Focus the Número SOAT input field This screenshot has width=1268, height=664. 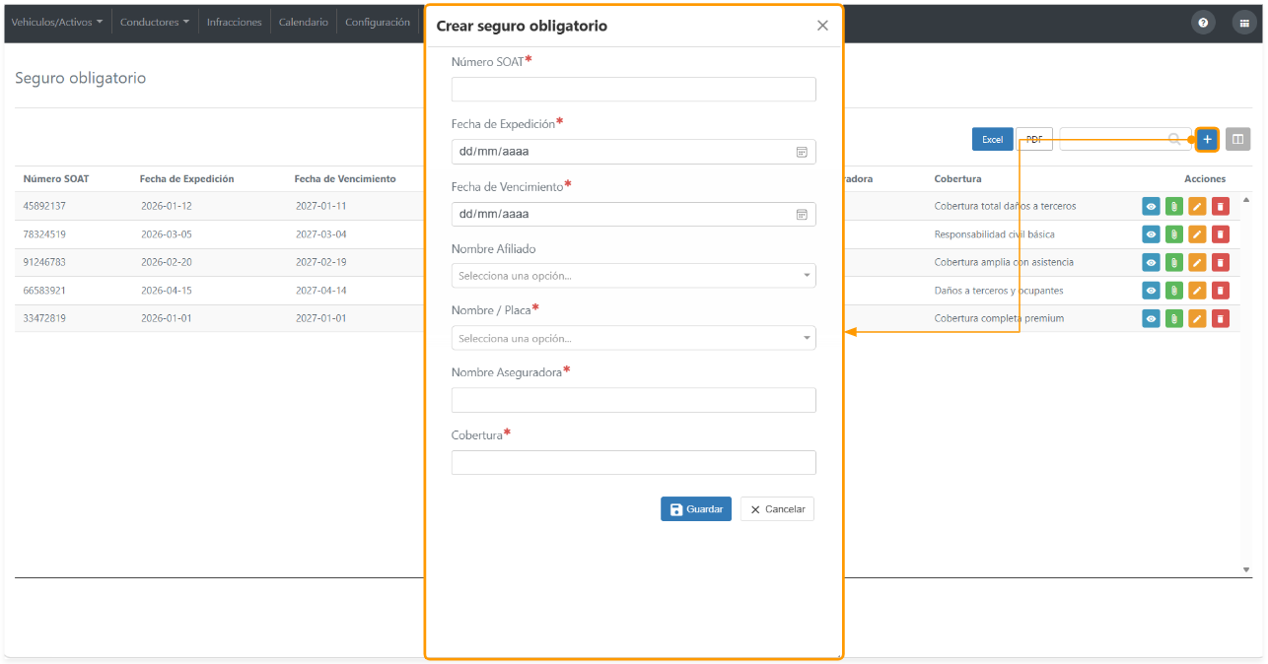(x=634, y=90)
